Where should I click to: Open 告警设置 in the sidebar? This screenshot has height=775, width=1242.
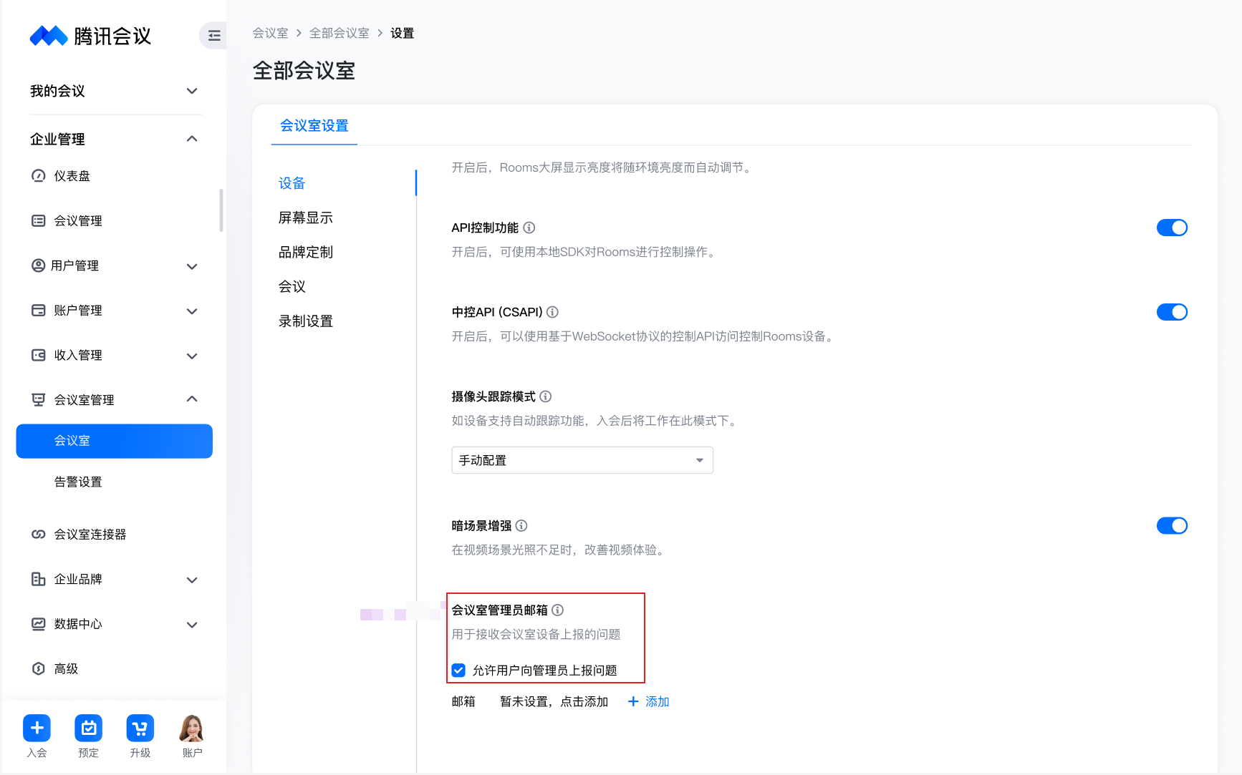[78, 482]
